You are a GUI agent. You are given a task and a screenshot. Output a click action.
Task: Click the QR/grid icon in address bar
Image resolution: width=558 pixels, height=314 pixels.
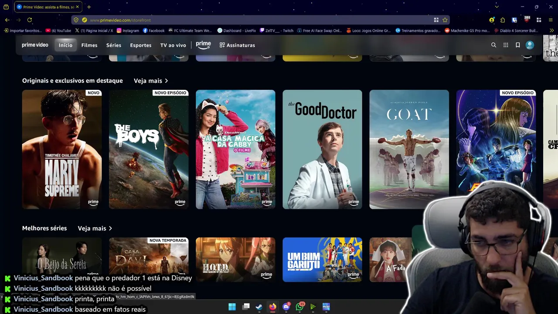436,20
